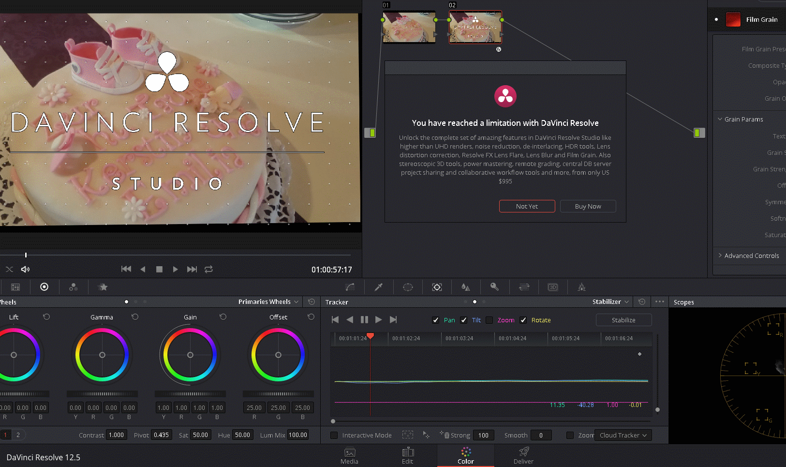Toggle the Pan tracking checkbox
Viewport: 786px width, 467px height.
[436, 320]
